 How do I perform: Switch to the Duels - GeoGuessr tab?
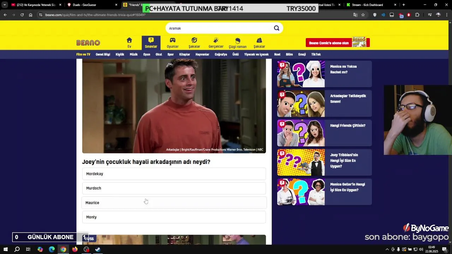[92, 5]
